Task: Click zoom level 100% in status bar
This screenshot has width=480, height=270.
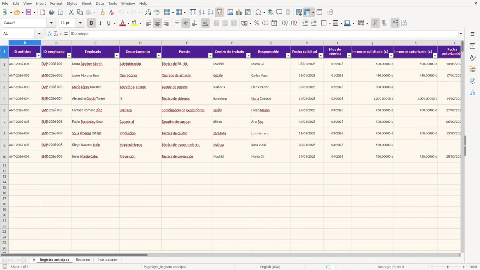Action: tap(473, 267)
